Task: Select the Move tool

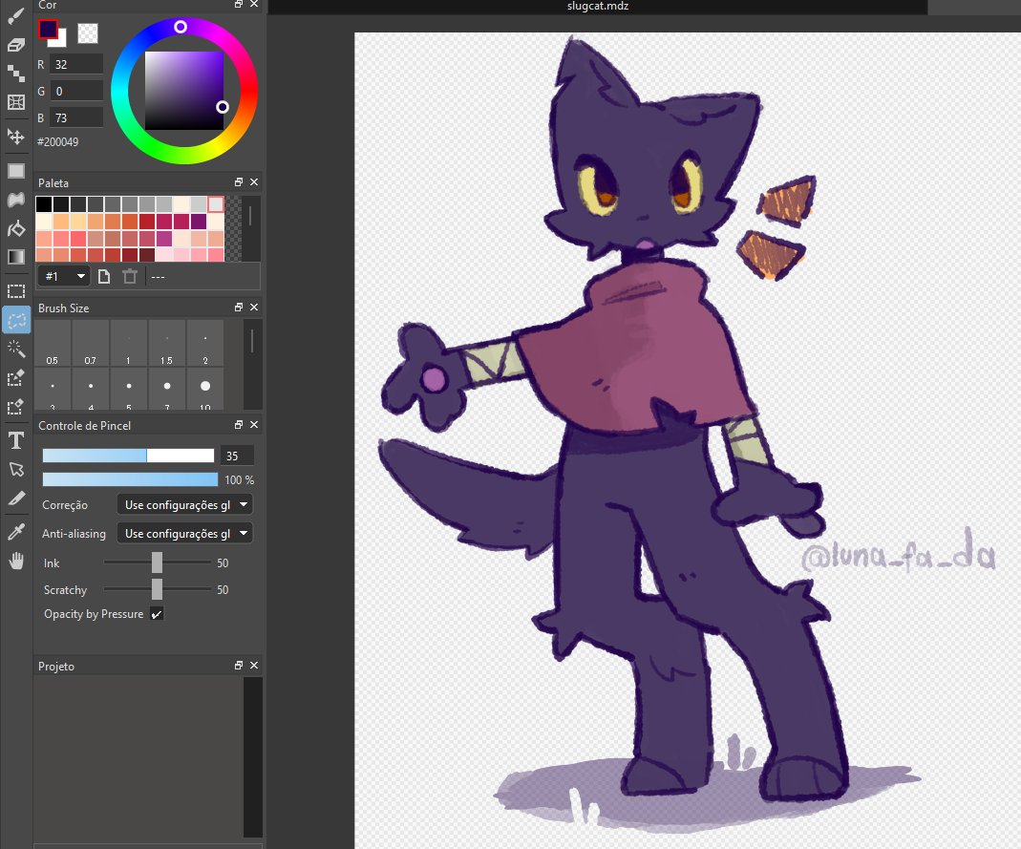Action: (x=15, y=136)
